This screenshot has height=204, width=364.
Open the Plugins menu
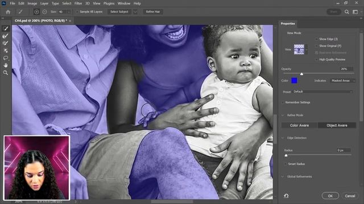pyautogui.click(x=109, y=3)
